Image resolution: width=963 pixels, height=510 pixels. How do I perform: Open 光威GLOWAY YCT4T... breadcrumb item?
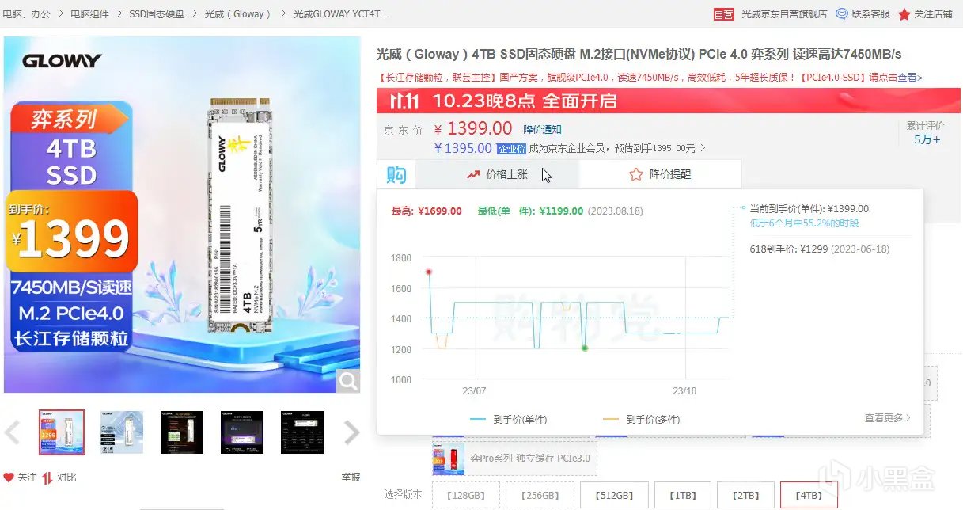click(341, 14)
